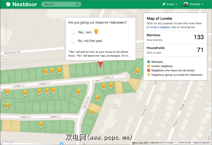Zoom in with the plus map button
Viewport: 212px width, 145px height.
pos(6,15)
